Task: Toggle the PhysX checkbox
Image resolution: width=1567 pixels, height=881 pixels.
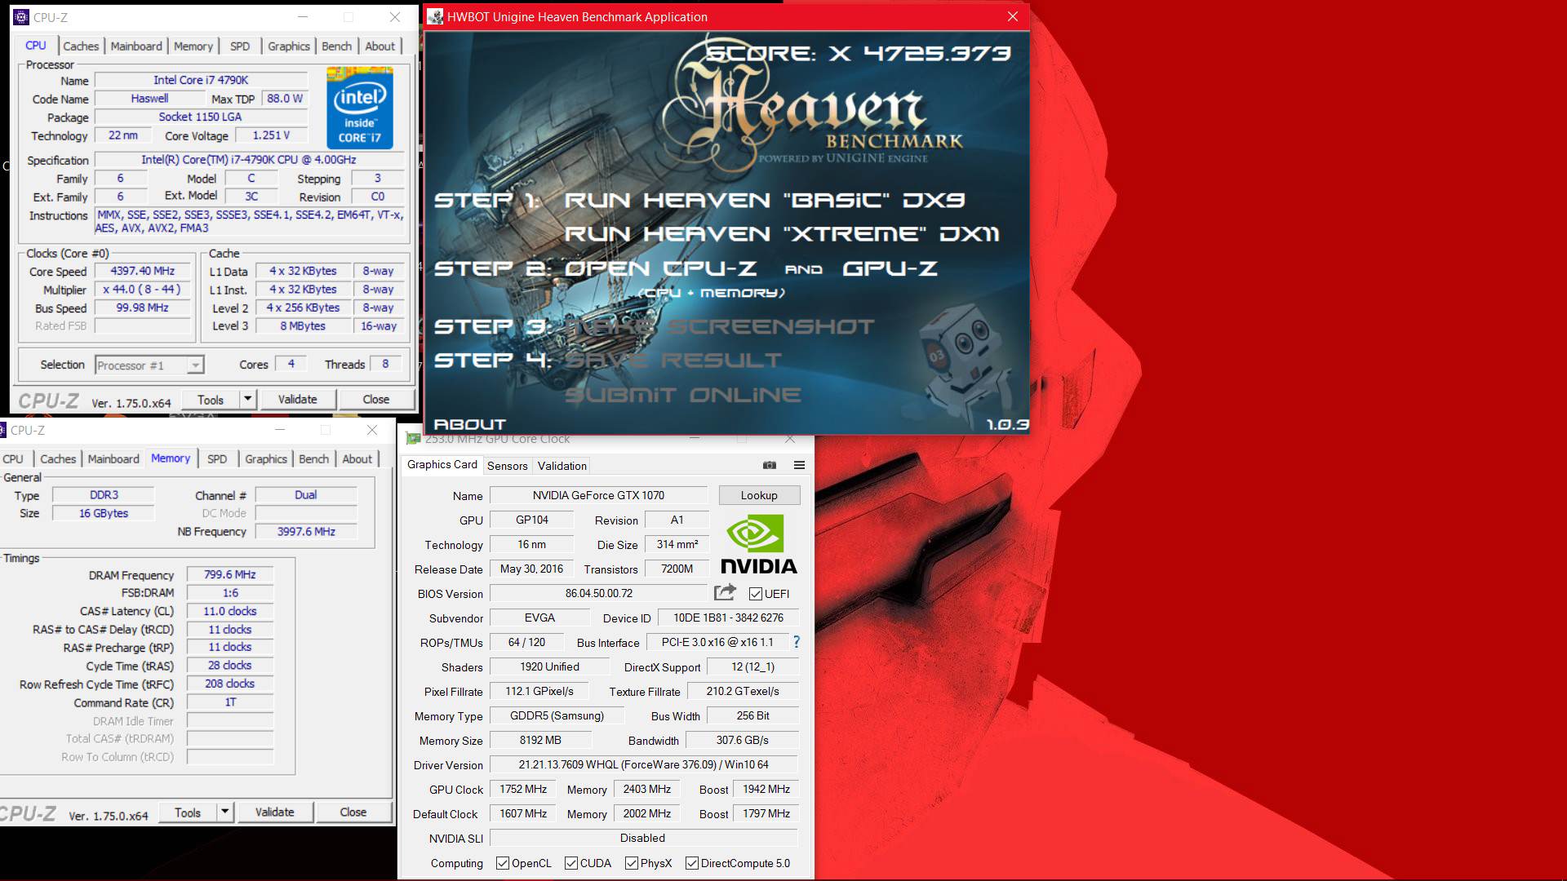Action: tap(632, 863)
